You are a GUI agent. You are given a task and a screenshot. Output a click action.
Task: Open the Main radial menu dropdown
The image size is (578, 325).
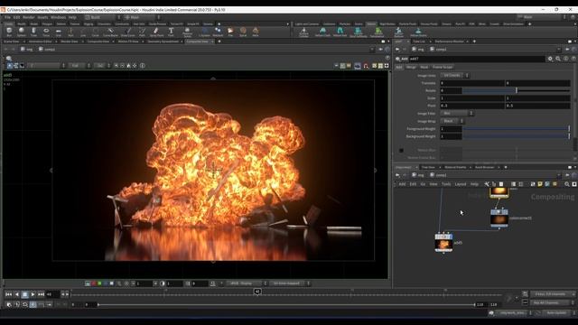(x=143, y=17)
